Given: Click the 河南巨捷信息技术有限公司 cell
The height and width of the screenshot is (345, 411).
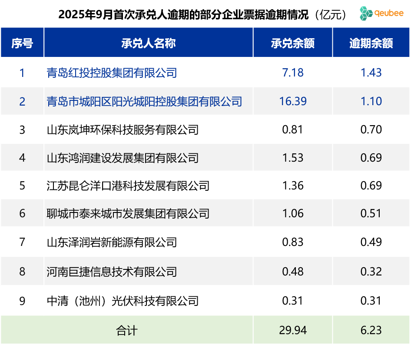Looking at the screenshot, I should (x=112, y=272).
